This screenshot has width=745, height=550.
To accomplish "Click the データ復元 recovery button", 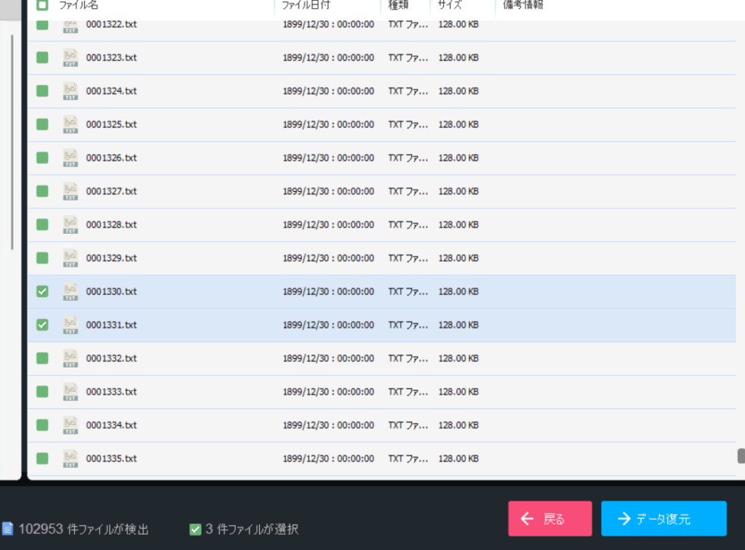I will [664, 519].
